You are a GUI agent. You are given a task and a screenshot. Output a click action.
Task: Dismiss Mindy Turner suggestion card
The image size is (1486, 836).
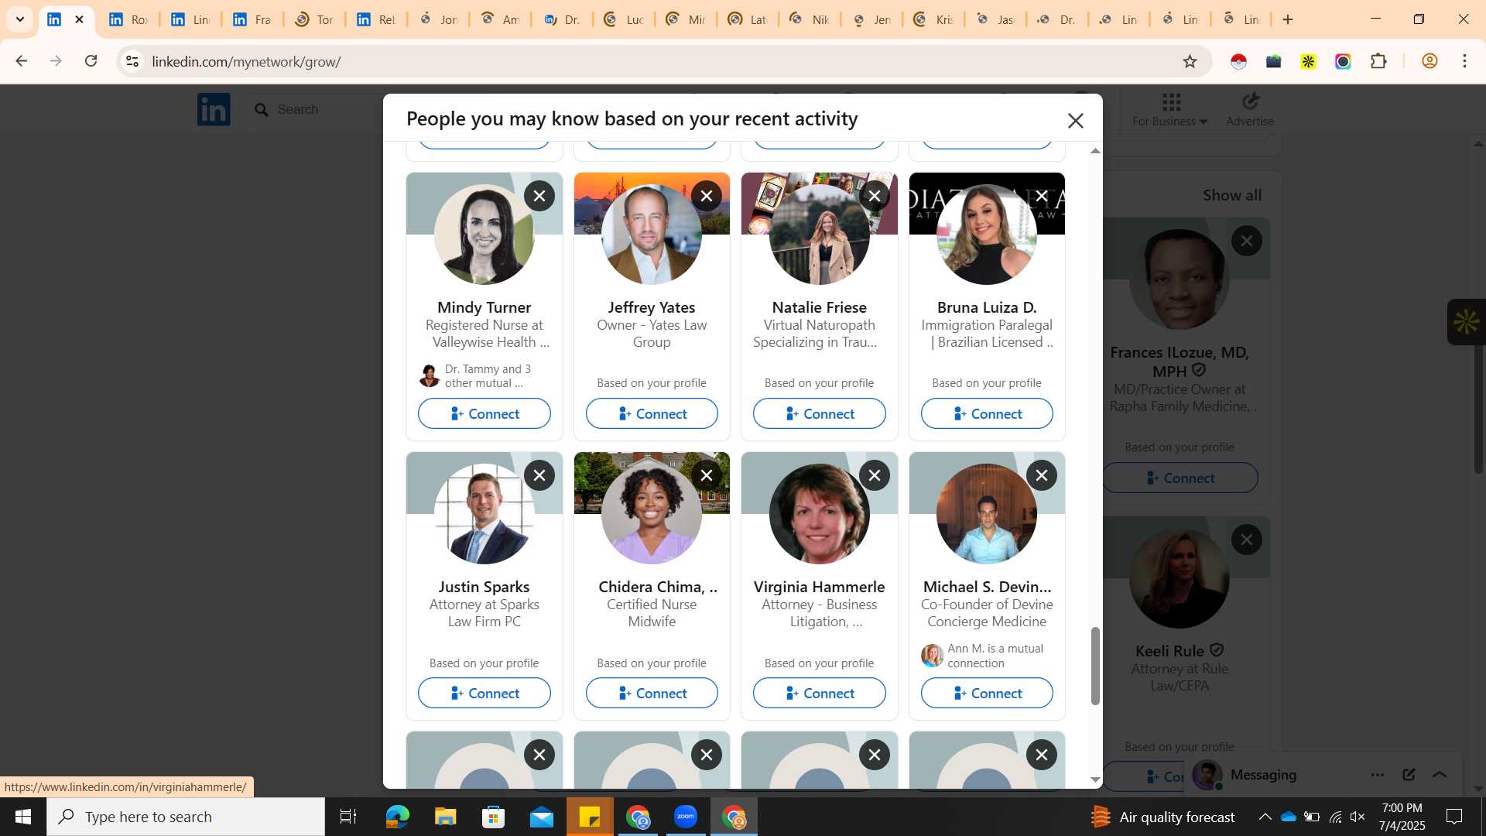click(x=539, y=196)
